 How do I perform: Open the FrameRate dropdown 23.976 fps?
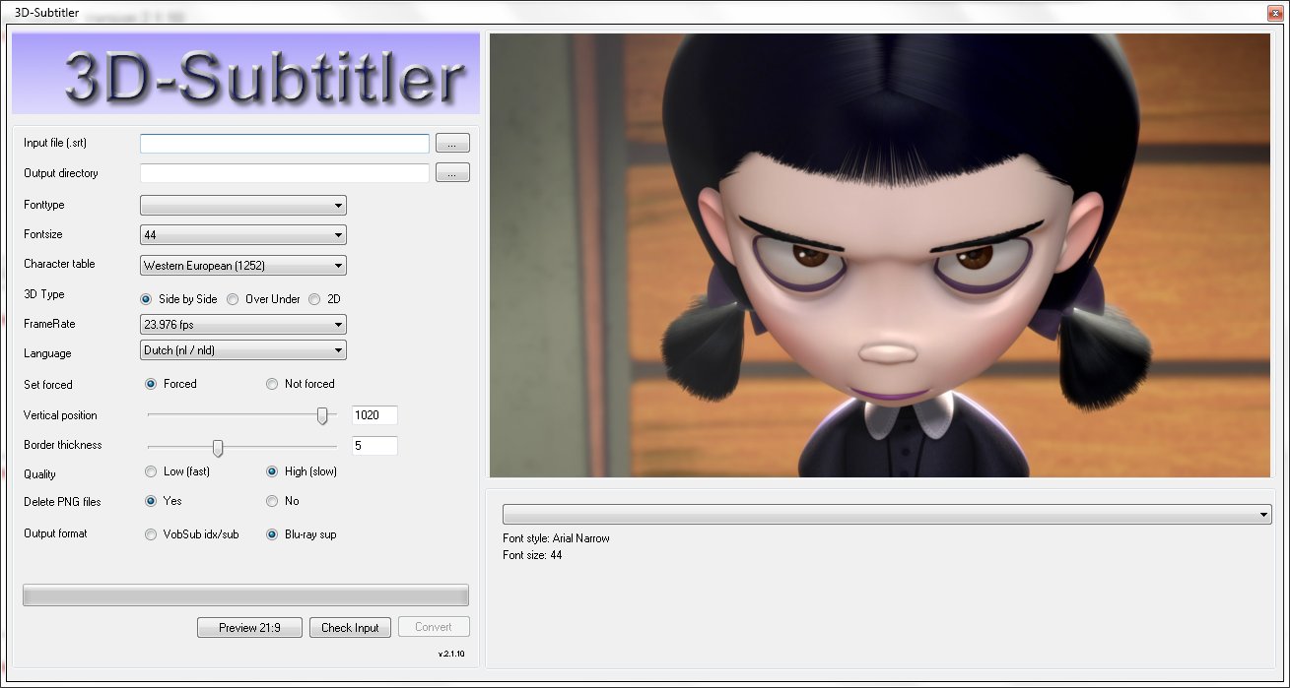pos(243,325)
